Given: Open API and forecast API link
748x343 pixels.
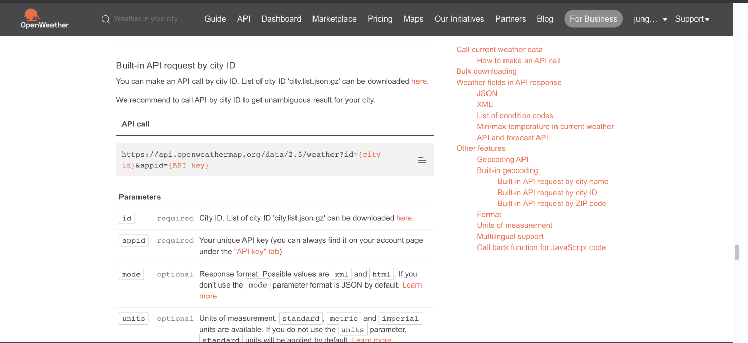Looking at the screenshot, I should pos(512,138).
